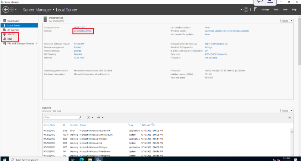
Task: Expand the Events filter chevron on right
Action: 290,117
